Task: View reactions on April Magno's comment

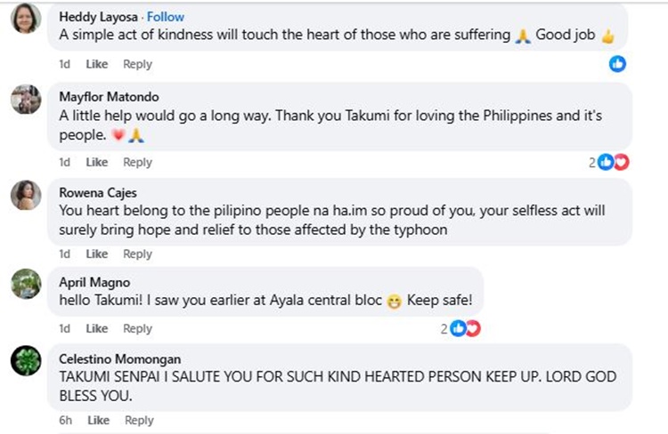Action: coord(460,328)
